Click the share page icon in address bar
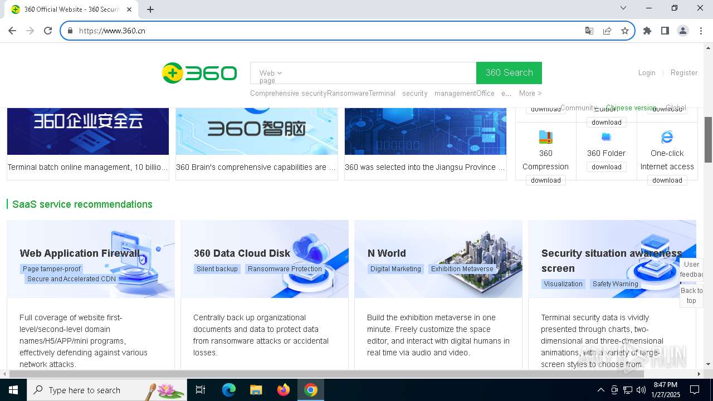The image size is (713, 401). (x=607, y=31)
